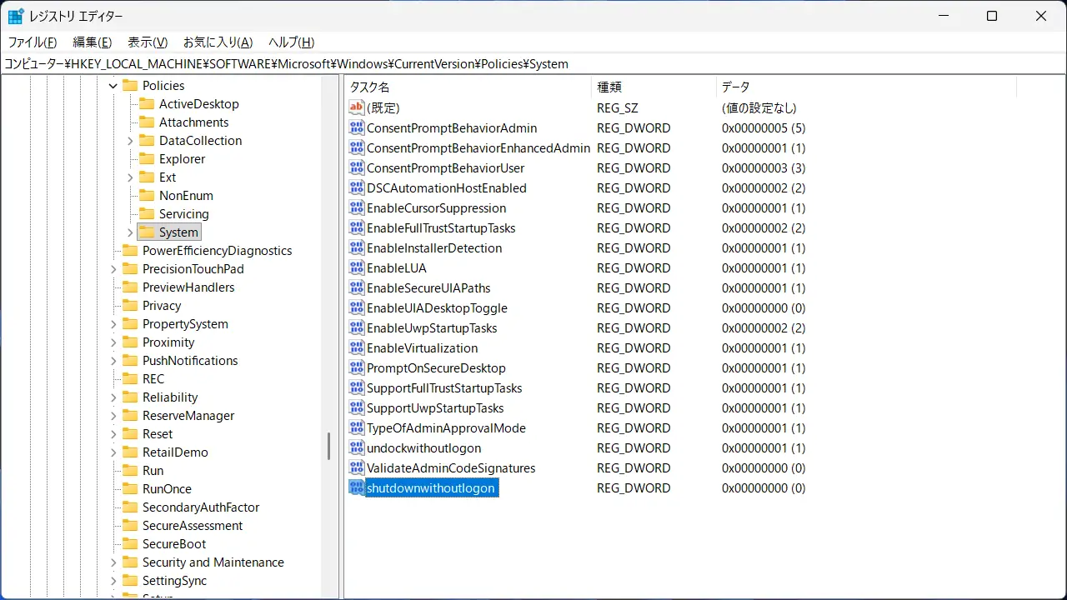This screenshot has height=600, width=1067.
Task: Select the SecondaryAuthFactor key
Action: [x=201, y=507]
